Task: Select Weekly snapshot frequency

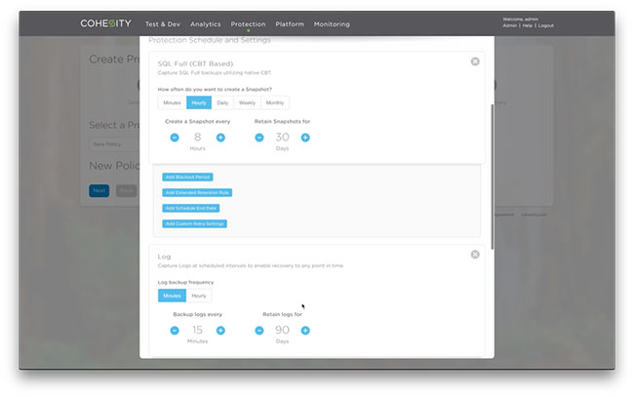Action: (248, 102)
